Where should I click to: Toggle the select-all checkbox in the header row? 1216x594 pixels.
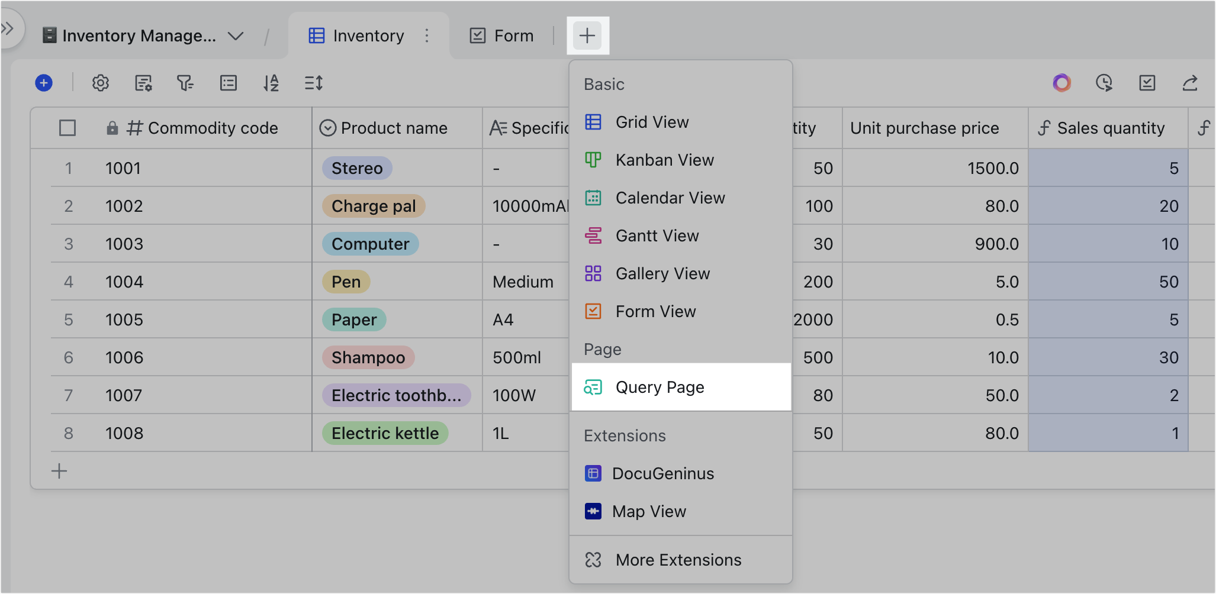click(67, 127)
